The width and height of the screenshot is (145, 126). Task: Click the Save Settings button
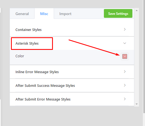click(118, 13)
